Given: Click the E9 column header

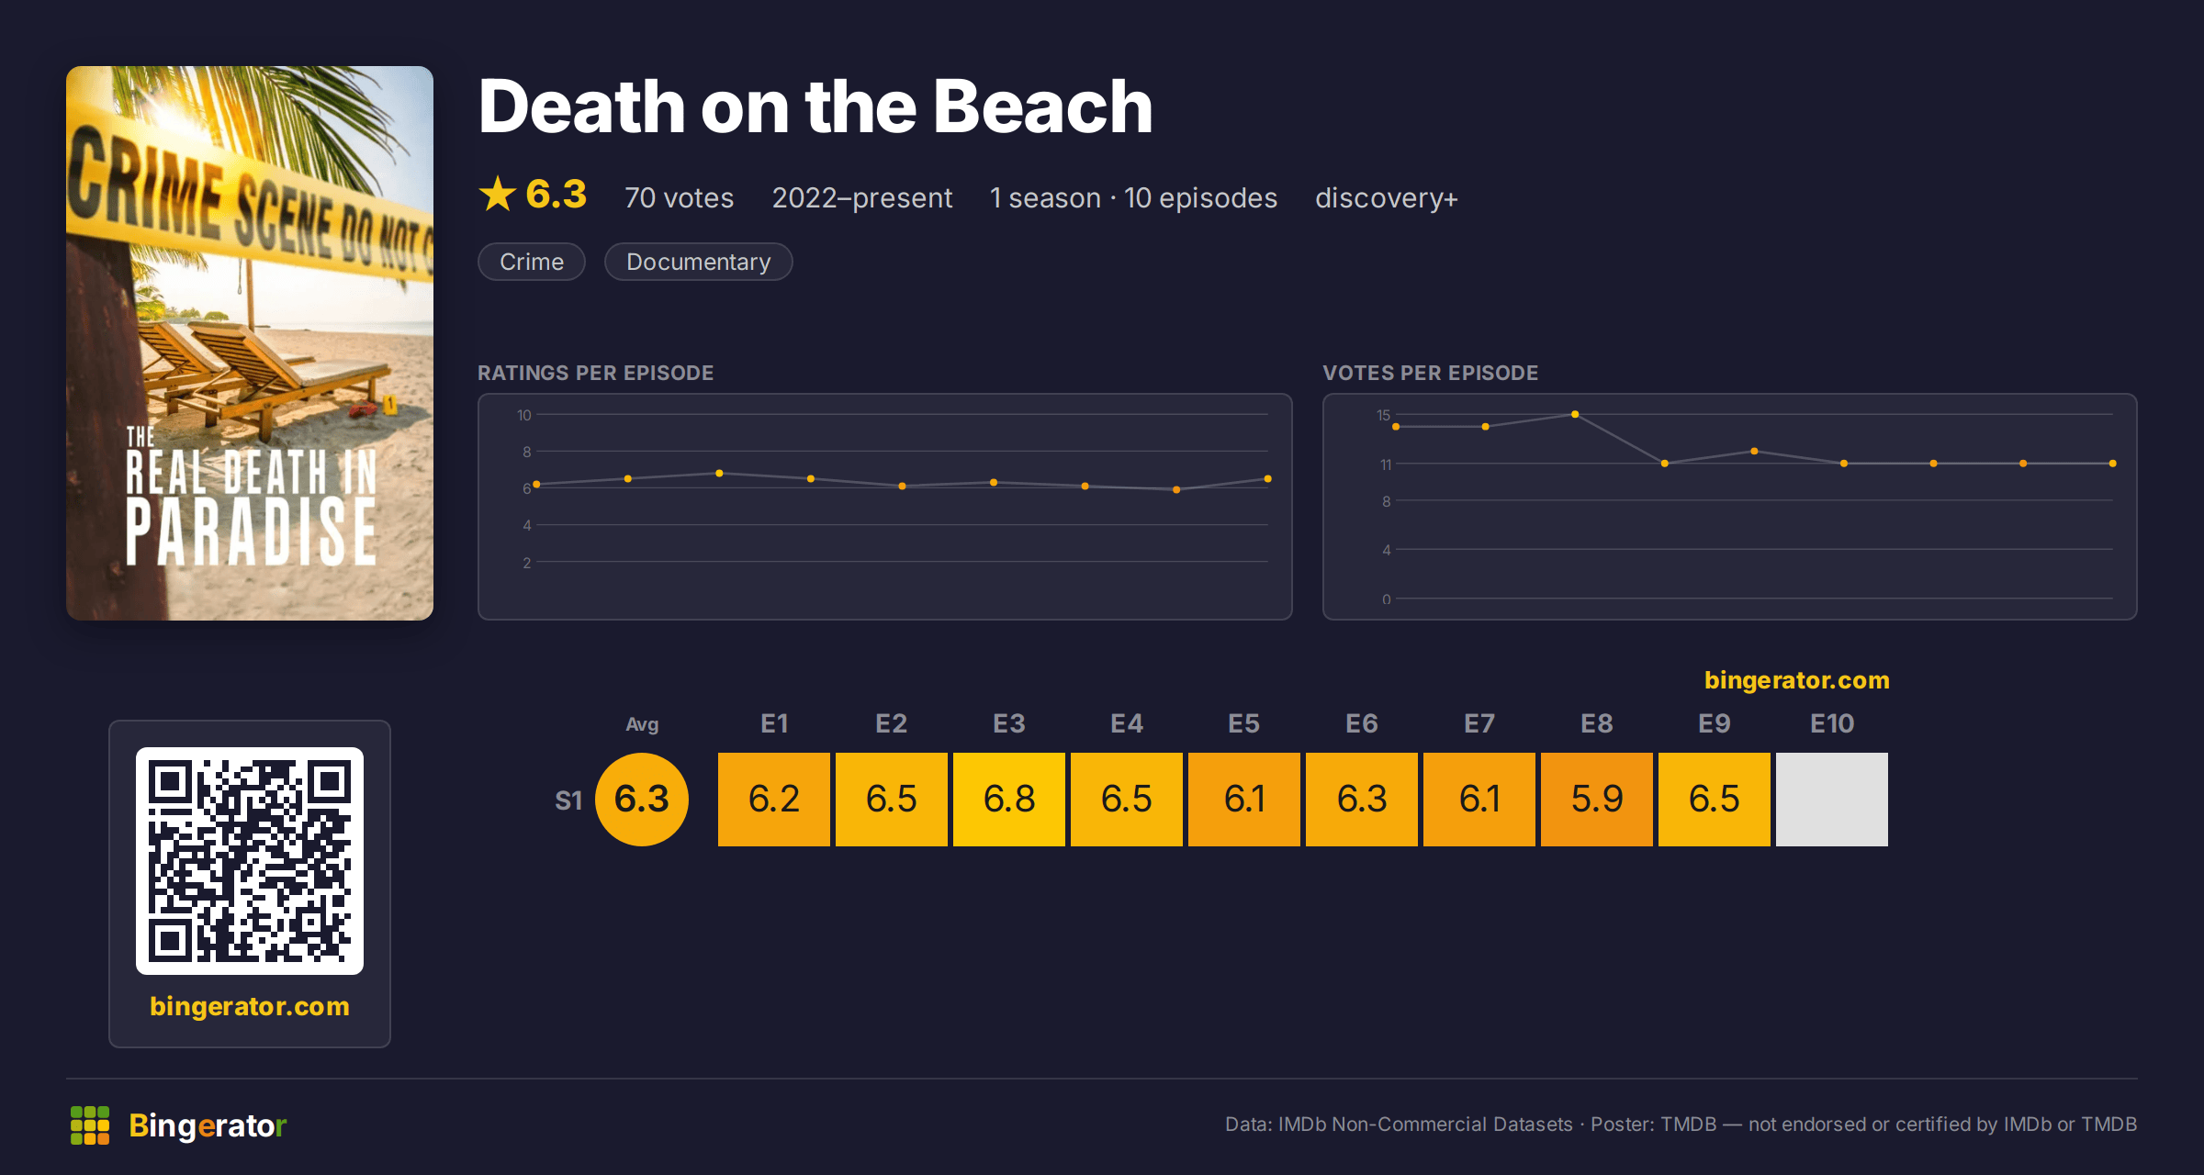Looking at the screenshot, I should tap(1715, 723).
